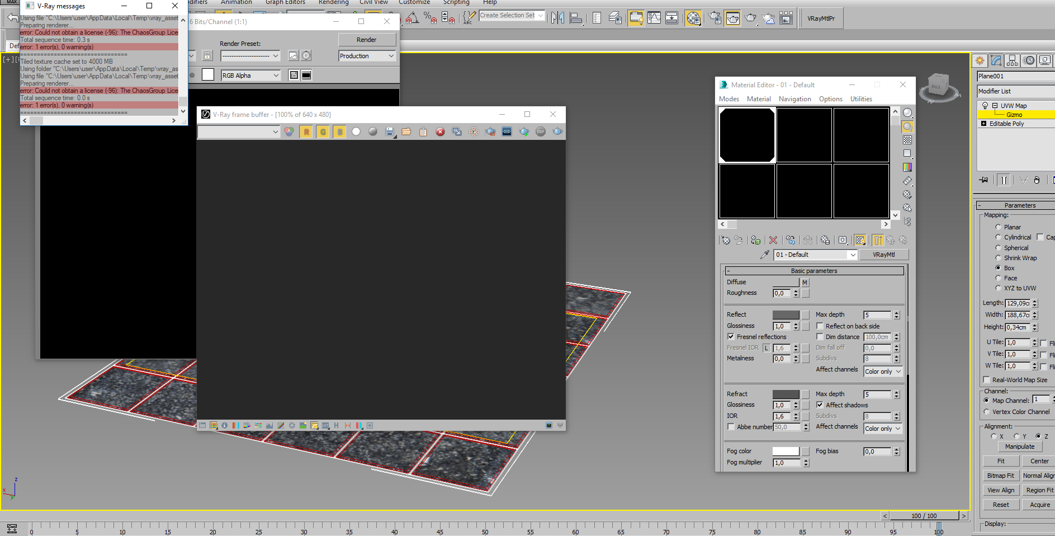The image size is (1055, 536).
Task: Click Fog color swatch
Action: (x=786, y=452)
